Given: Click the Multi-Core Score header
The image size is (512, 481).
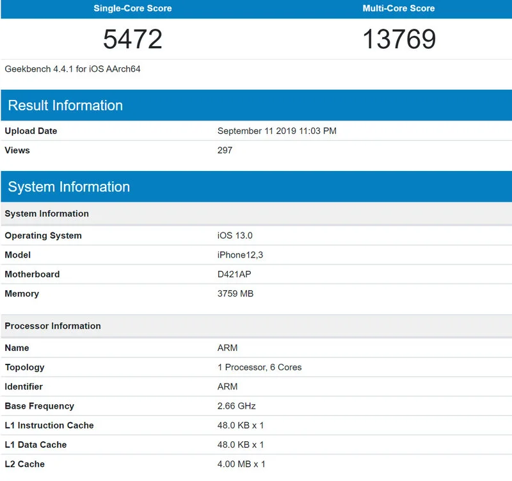Looking at the screenshot, I should click(x=397, y=8).
